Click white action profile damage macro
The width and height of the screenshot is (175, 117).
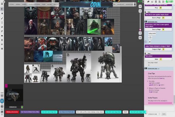[90, 112]
